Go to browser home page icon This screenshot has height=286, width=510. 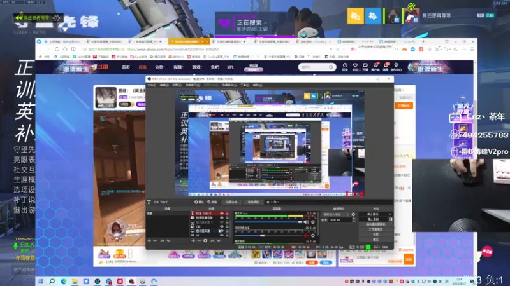point(65,50)
